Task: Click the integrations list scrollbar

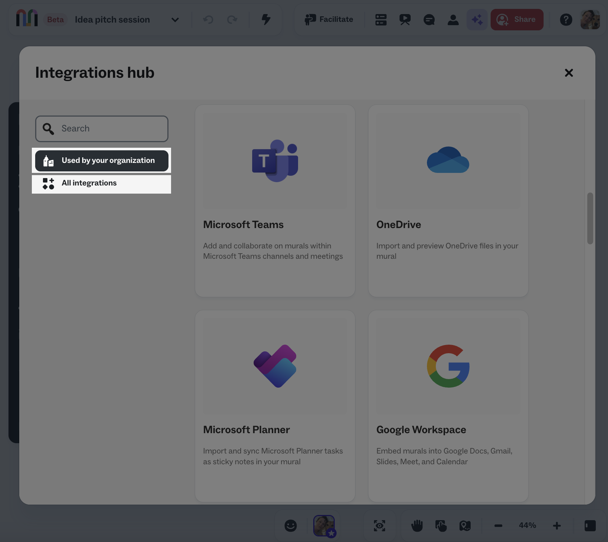Action: pos(590,218)
